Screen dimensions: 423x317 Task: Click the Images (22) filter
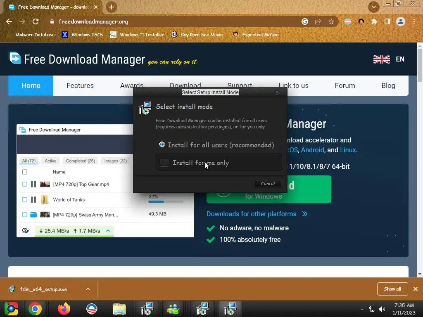[x=116, y=161]
